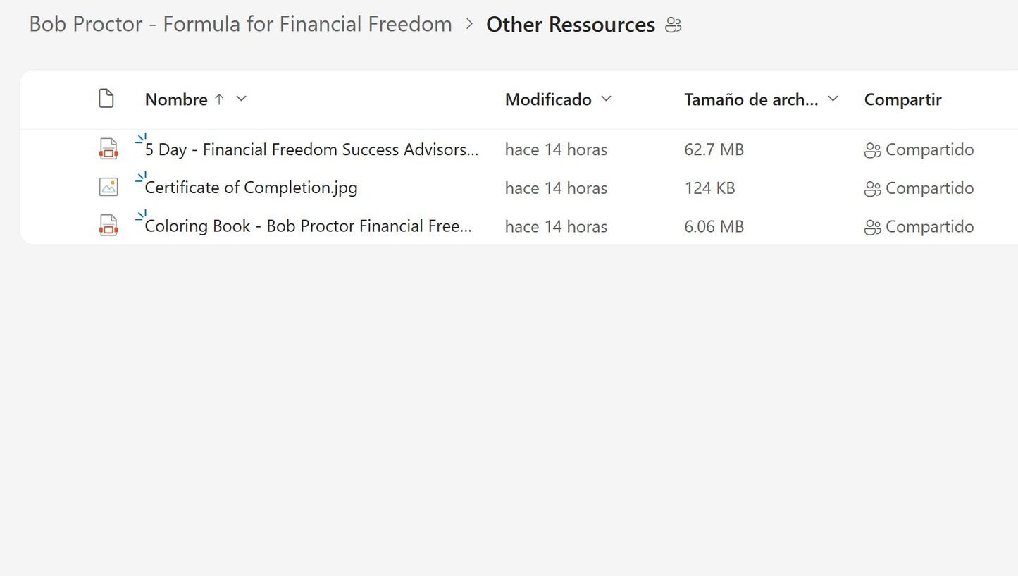This screenshot has width=1018, height=576.
Task: Click the image icon beside Certificate of Completion.jpg
Action: [108, 187]
